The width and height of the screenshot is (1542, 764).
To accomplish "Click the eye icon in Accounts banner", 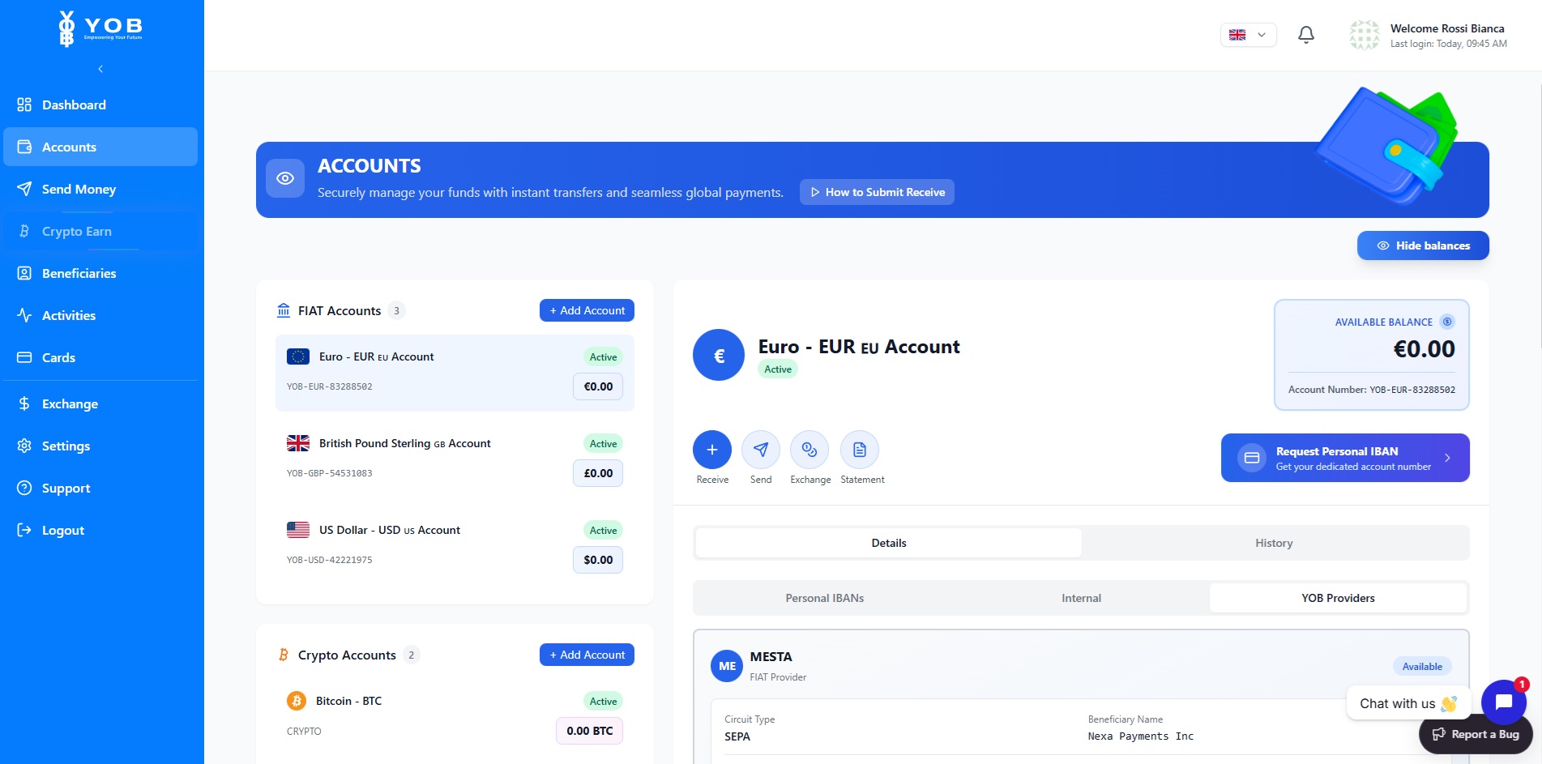I will click(x=285, y=178).
